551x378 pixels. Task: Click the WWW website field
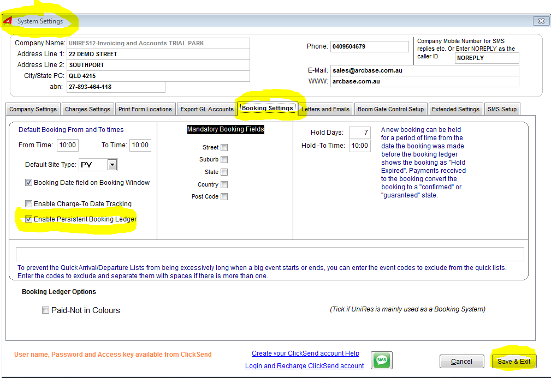424,81
